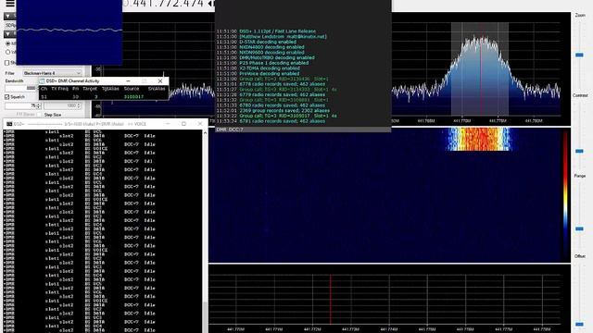
Task: Click the '2369 group records saved' log line
Action: tap(284, 111)
